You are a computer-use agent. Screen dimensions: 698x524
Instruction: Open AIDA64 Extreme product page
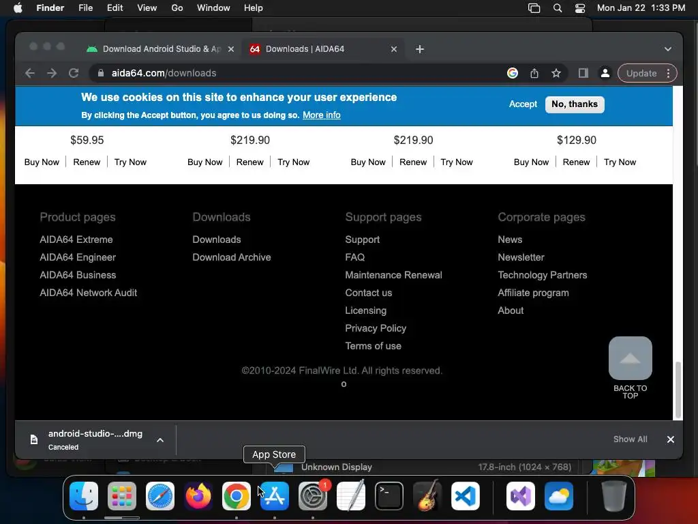(76, 239)
